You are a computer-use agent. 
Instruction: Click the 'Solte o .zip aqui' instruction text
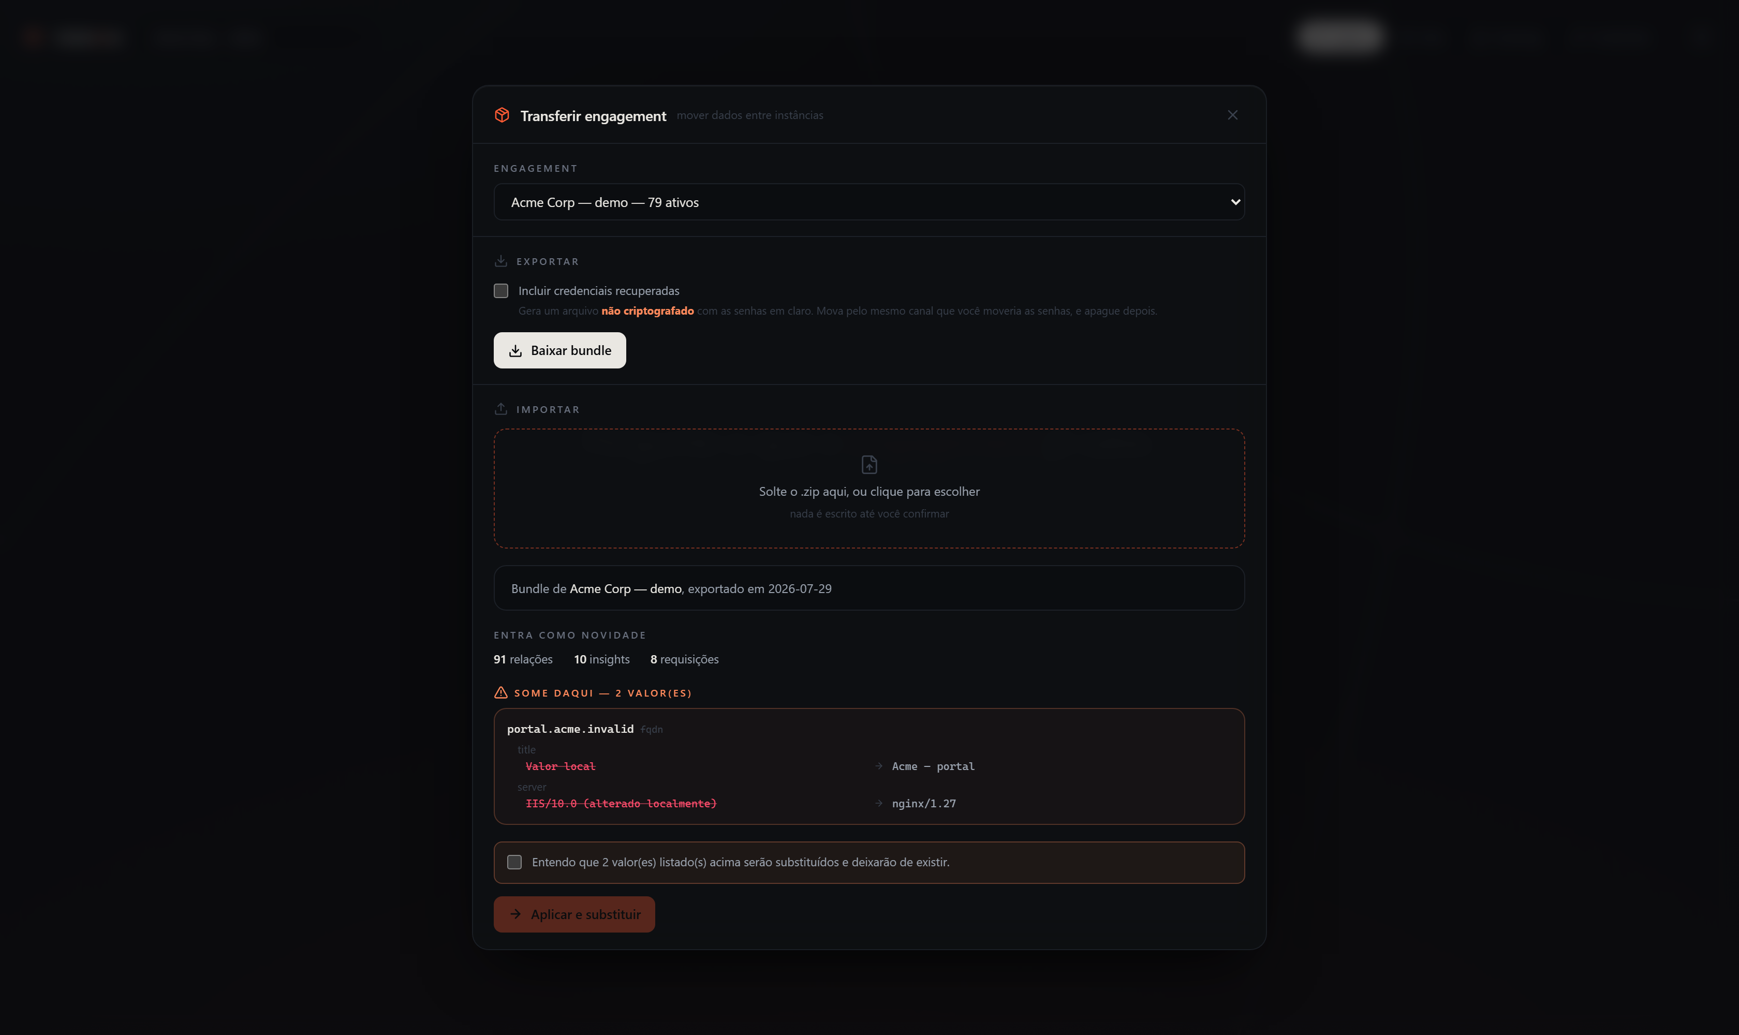point(869,492)
